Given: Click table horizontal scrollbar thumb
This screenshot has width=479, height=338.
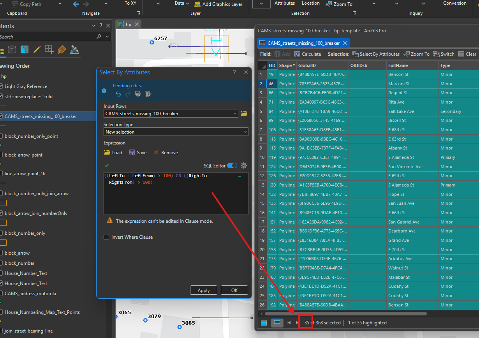Looking at the screenshot, I should click(x=345, y=313).
